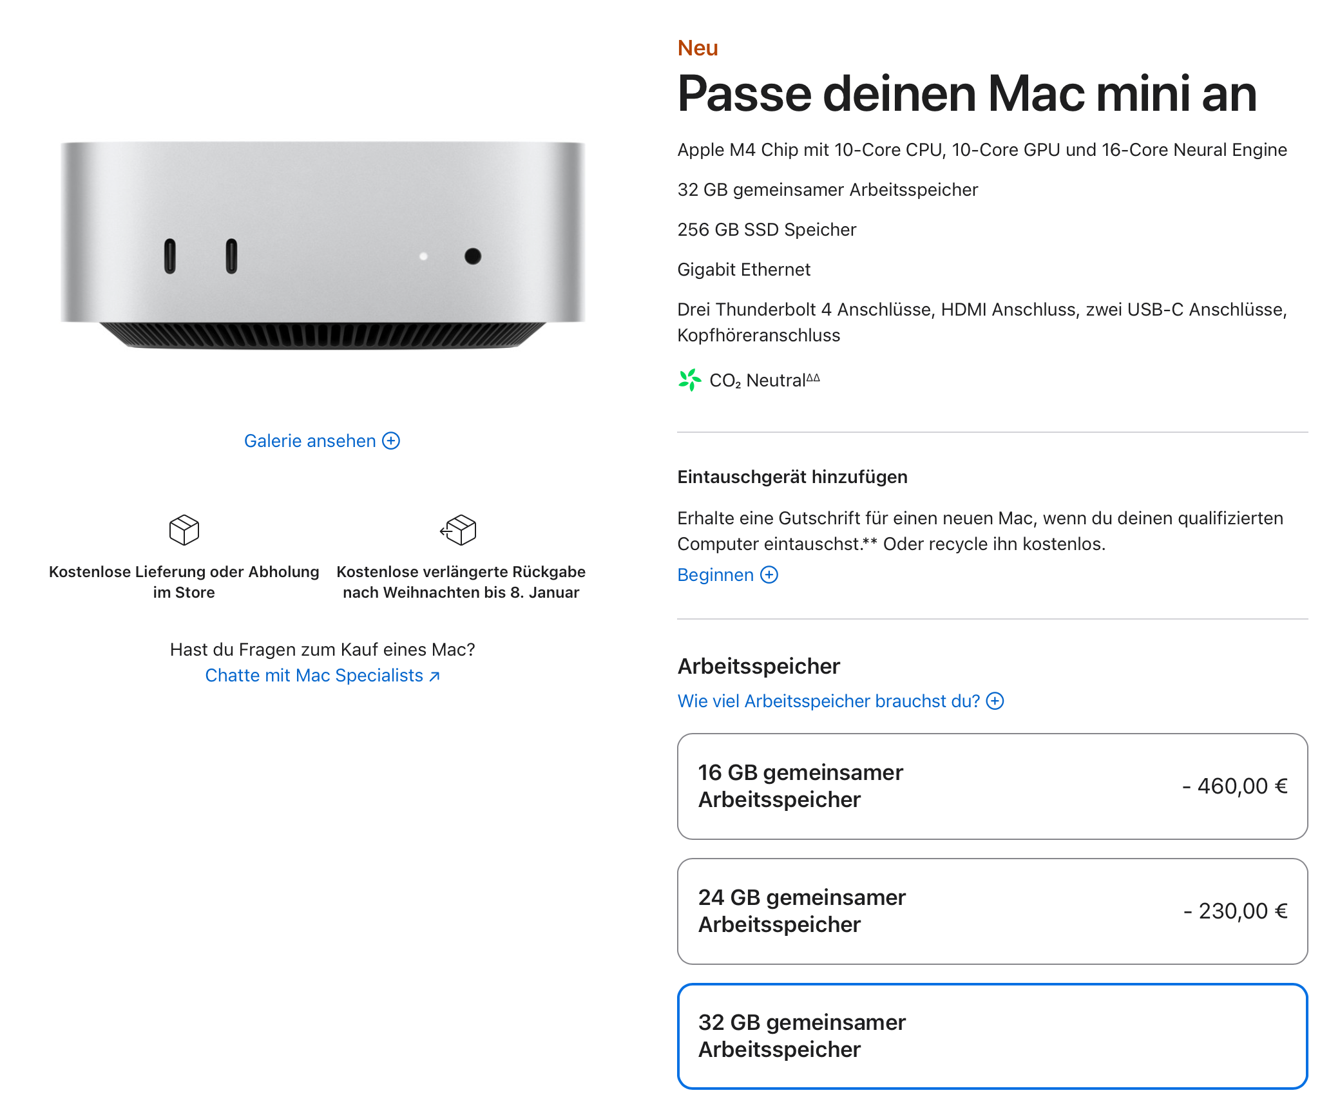Click the arrow icon after Mac Specialists
This screenshot has height=1113, width=1340.
tap(435, 676)
